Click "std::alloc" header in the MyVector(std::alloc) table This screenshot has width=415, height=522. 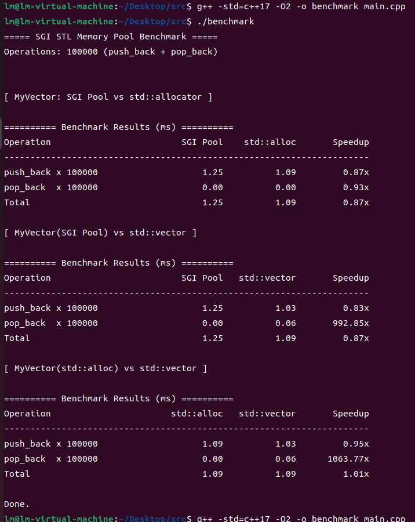(x=197, y=414)
